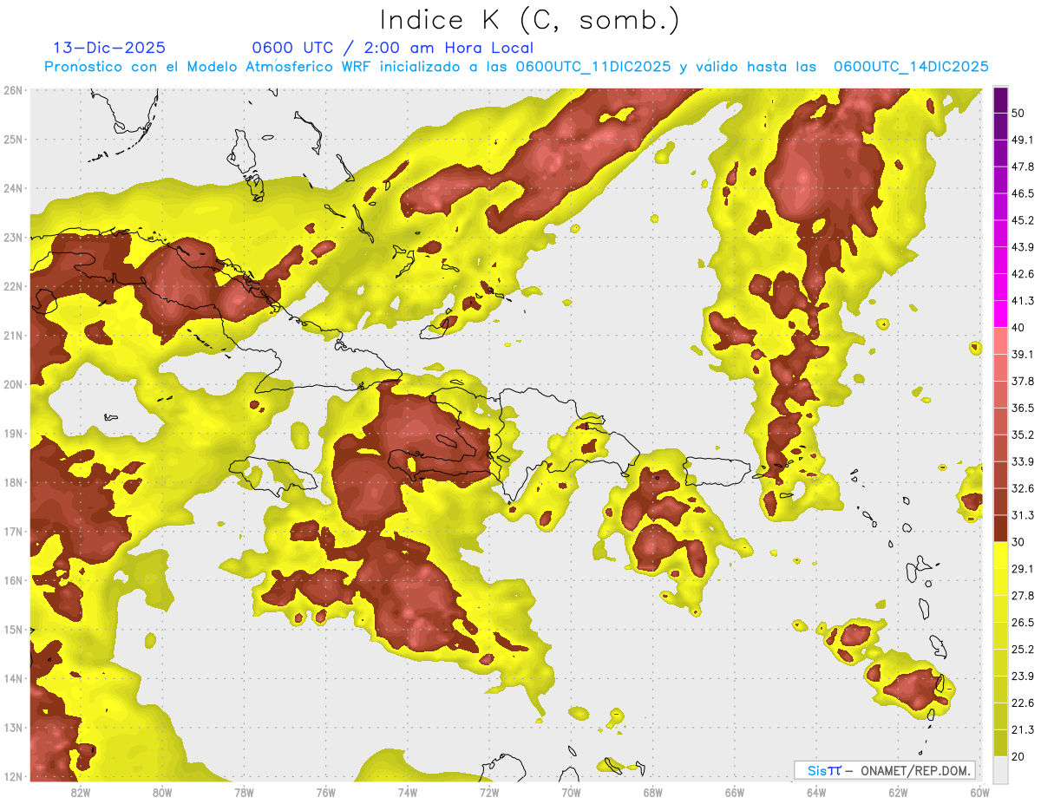
Task: Click the longitude label '80W'
Action: [162, 792]
